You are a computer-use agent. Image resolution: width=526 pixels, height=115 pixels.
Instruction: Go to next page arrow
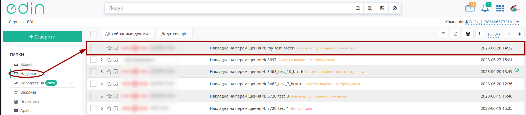(519, 34)
